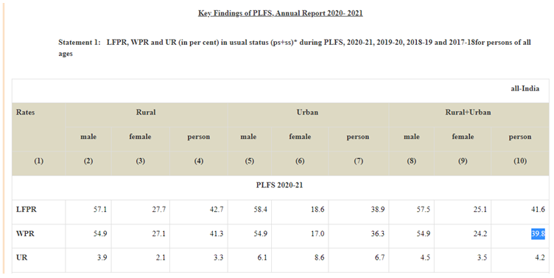Click WPR value '17.0'
The height and width of the screenshot is (278, 554).
[x=318, y=234]
